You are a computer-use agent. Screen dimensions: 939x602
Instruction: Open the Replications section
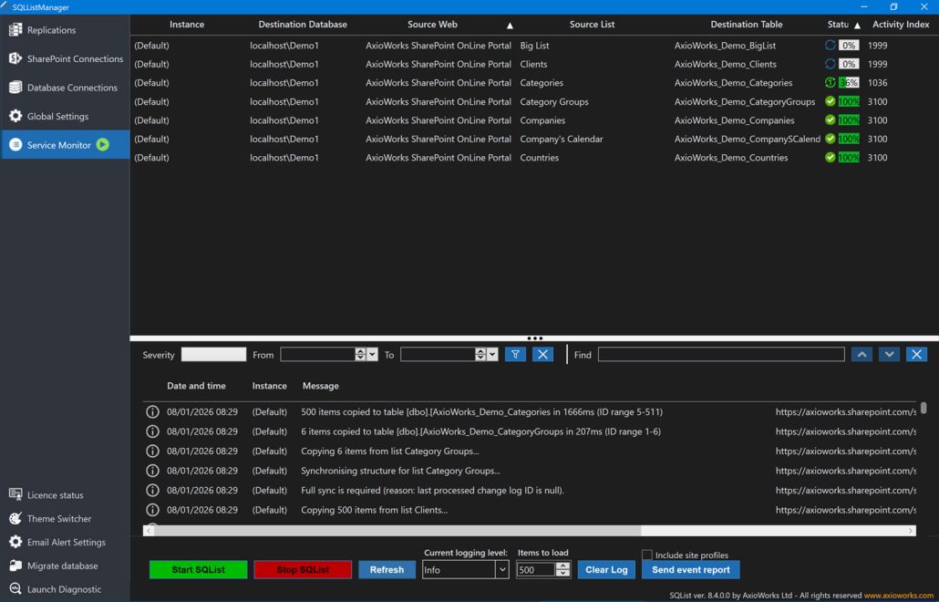pos(51,30)
